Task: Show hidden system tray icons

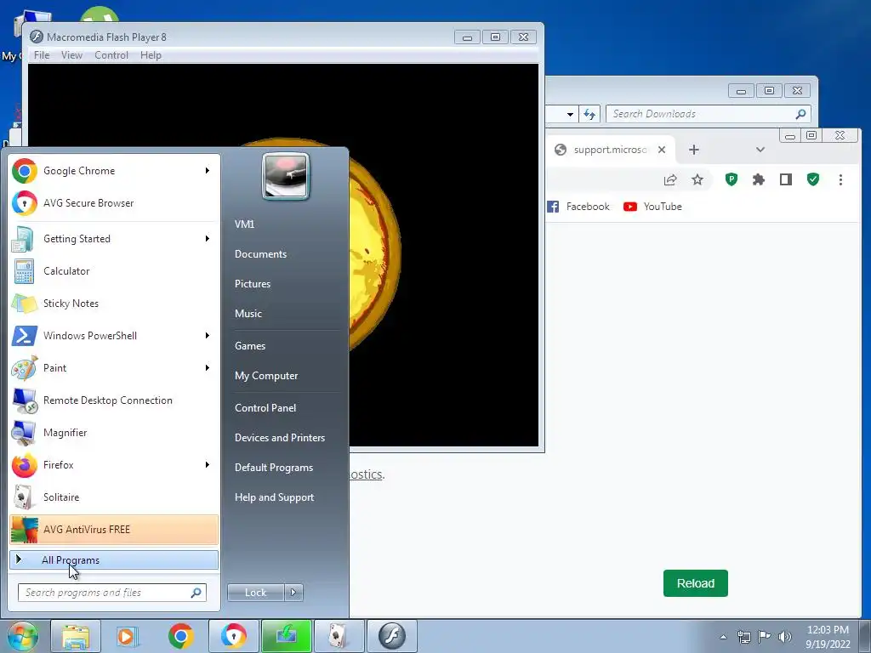Action: tap(723, 637)
